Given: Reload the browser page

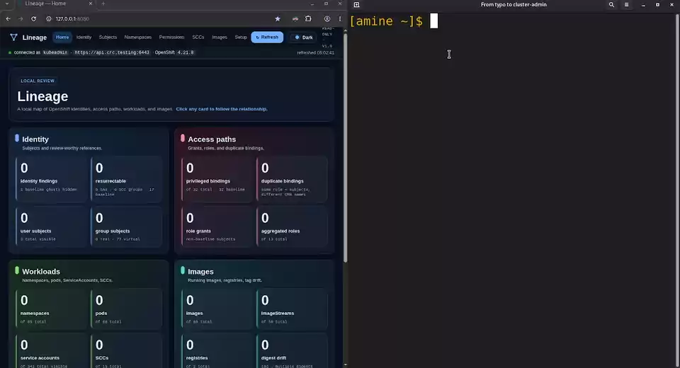Looking at the screenshot, I should coord(33,18).
